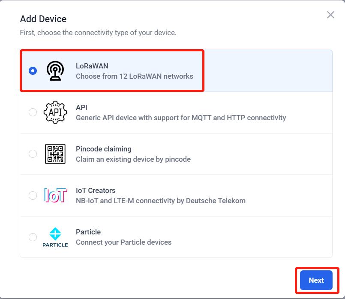
Task: Select the API radio button
Action: 33,112
